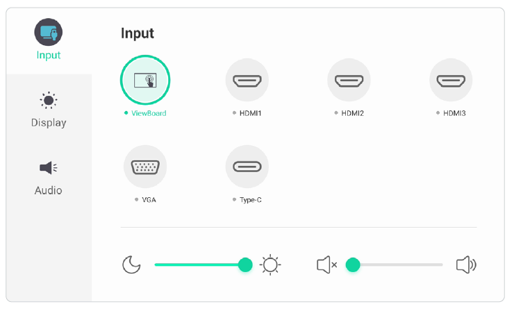Viewport: 514px width, 311px height.
Task: Choose the HDMI2 input icon
Action: [349, 80]
